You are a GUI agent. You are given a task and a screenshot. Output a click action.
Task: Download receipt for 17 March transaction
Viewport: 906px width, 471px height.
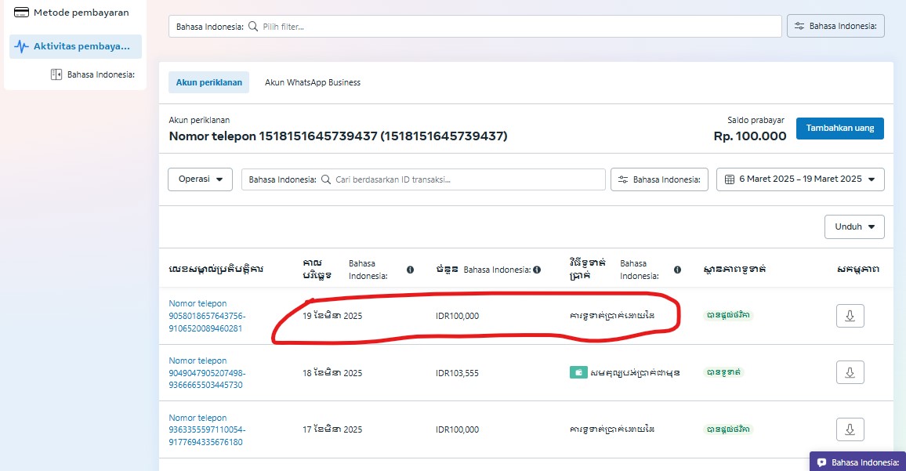pos(850,429)
